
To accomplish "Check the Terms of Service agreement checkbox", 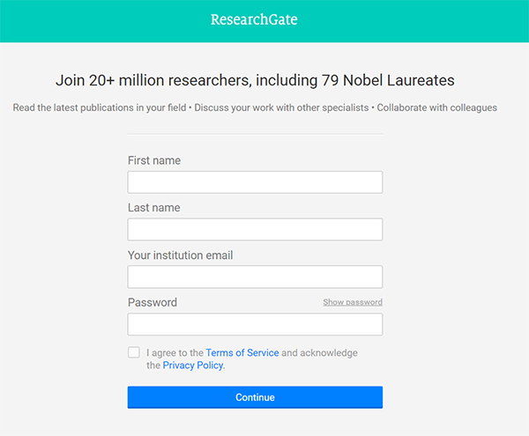I will pos(134,352).
